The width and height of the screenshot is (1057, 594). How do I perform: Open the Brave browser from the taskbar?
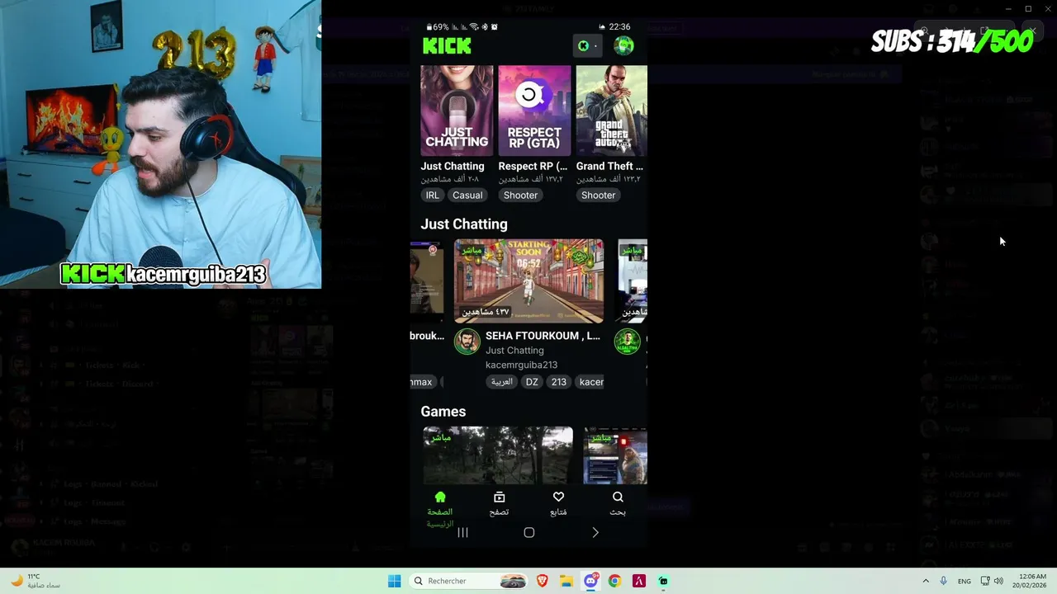click(x=543, y=581)
